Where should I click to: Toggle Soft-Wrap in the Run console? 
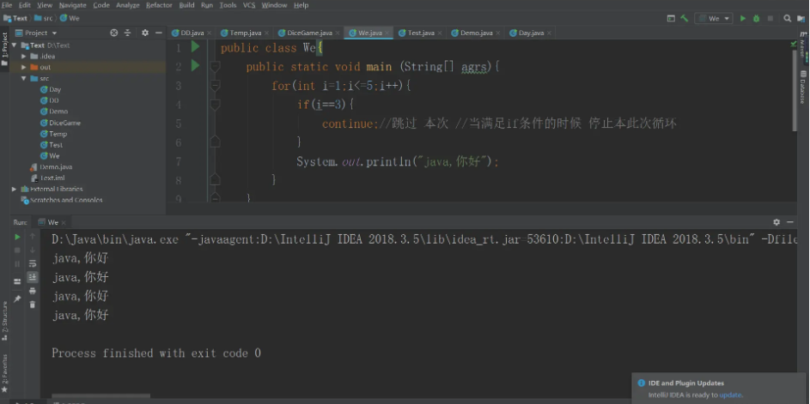tap(33, 263)
